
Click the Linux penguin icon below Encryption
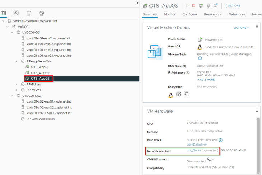coord(170,95)
